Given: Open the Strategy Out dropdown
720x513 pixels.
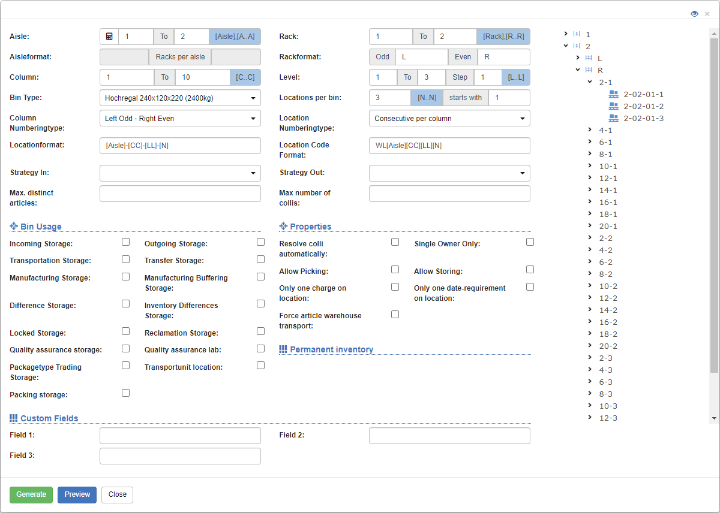Looking at the screenshot, I should tap(449, 173).
